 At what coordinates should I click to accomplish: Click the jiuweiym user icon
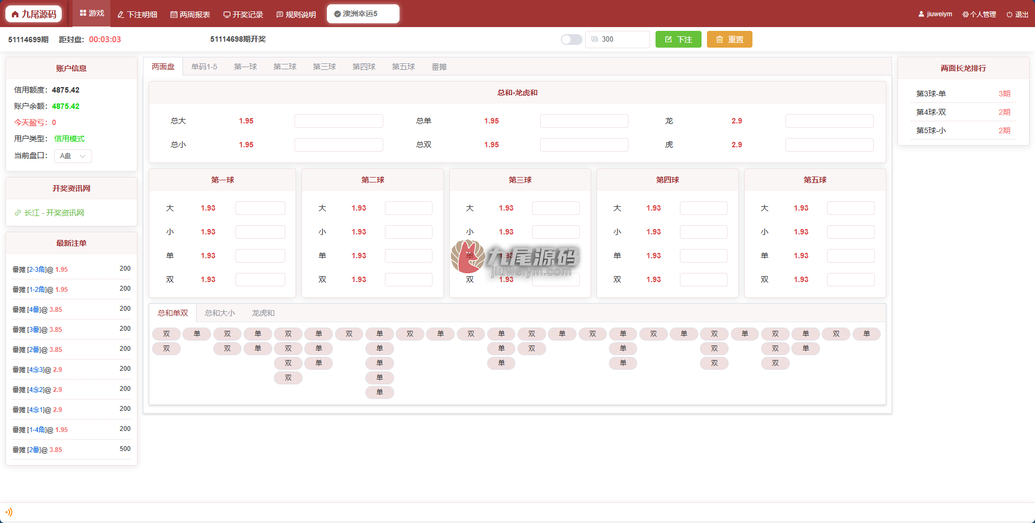[921, 14]
